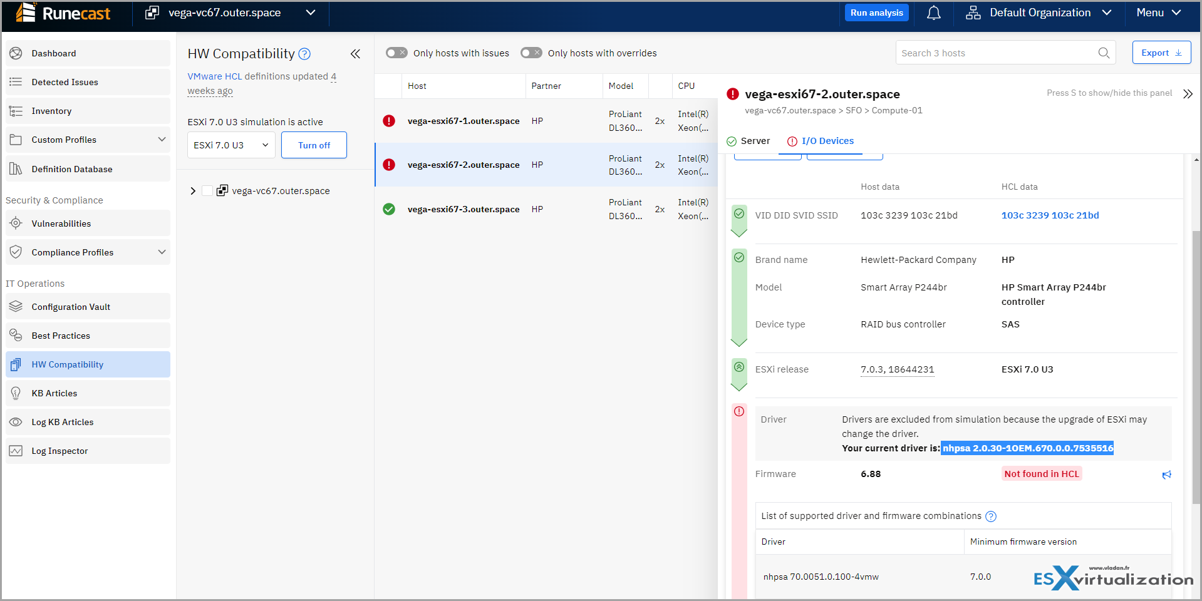Click Run analysis button
Image resolution: width=1202 pixels, height=601 pixels.
tap(876, 13)
